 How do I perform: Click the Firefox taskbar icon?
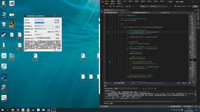tap(18, 110)
